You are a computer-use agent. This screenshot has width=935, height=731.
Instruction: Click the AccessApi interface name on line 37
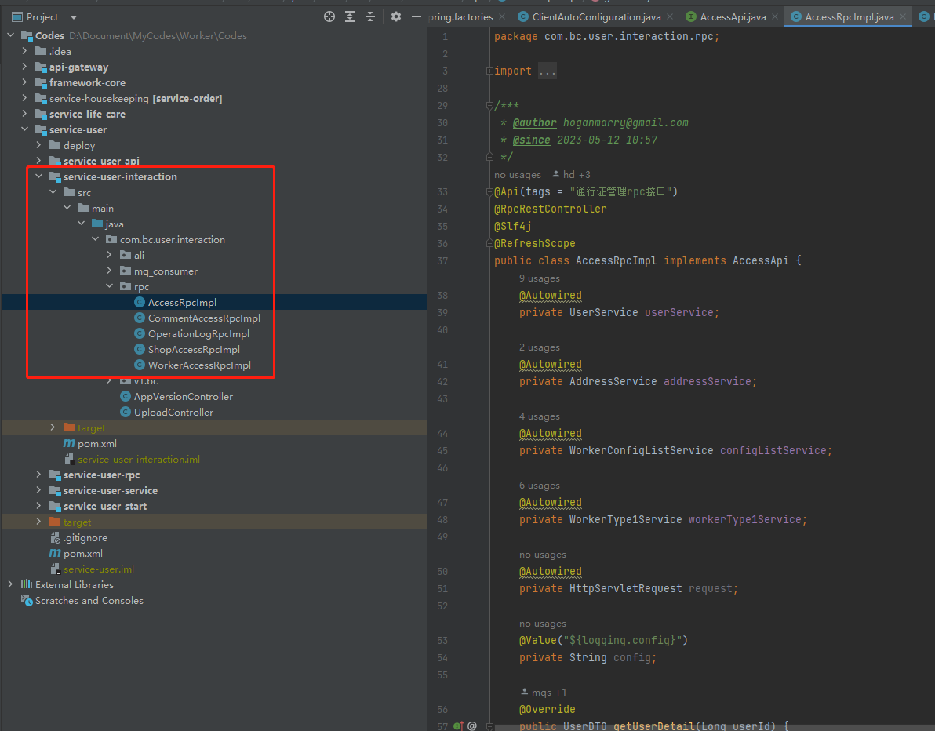[x=760, y=260]
